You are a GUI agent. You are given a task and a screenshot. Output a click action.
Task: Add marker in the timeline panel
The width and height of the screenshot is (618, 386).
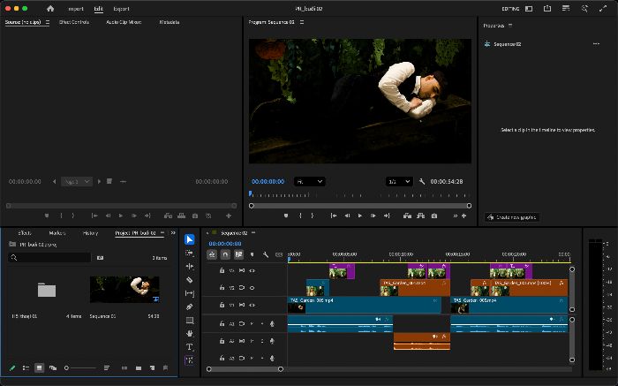tap(252, 254)
